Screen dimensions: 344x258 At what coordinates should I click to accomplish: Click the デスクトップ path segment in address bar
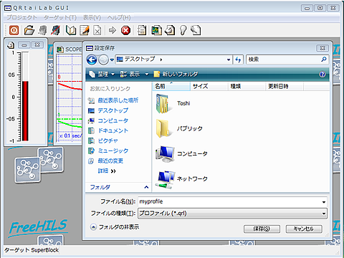tap(140, 59)
